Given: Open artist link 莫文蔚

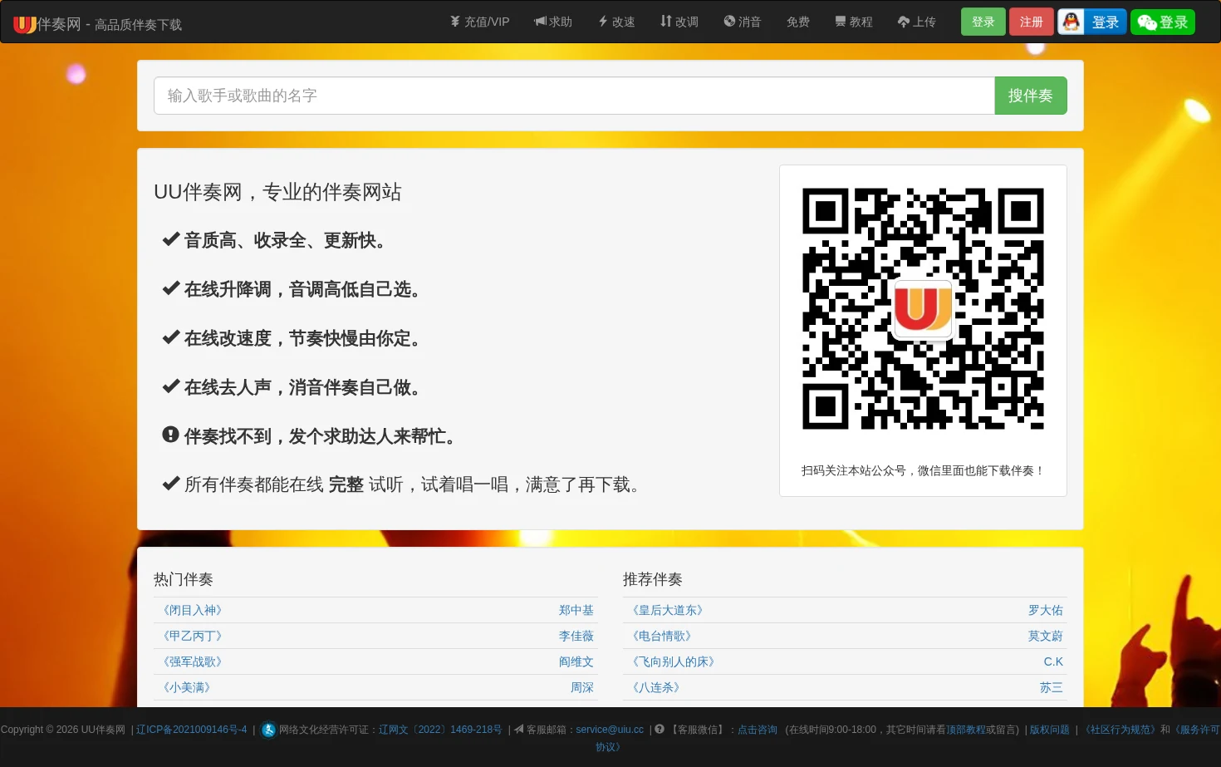Looking at the screenshot, I should (x=1046, y=636).
